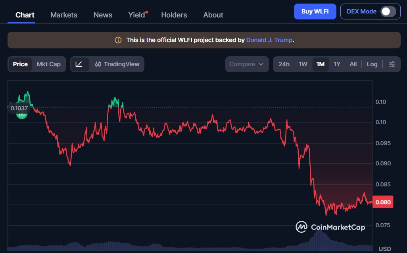Select the line chart view icon

coord(79,64)
